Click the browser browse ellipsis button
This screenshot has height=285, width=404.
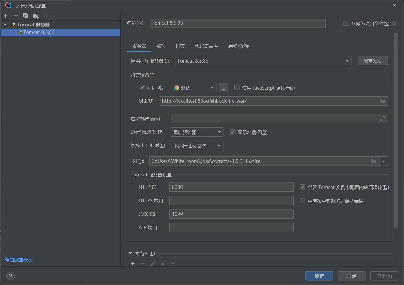[x=223, y=88]
